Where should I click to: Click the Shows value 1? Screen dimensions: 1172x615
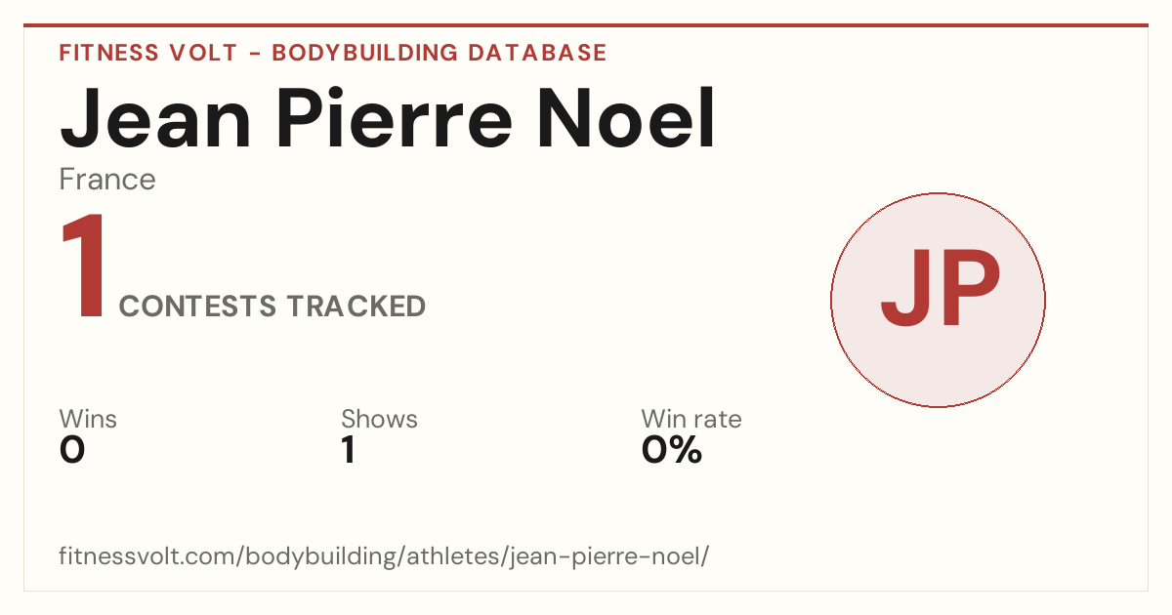point(349,451)
